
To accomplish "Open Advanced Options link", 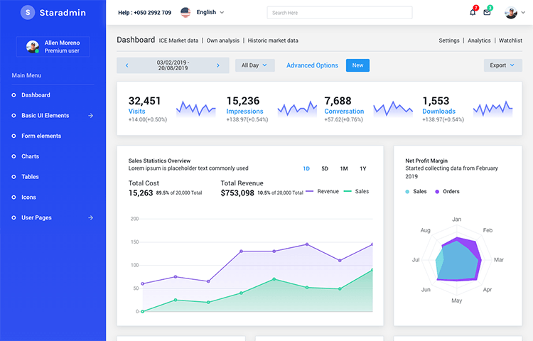I will click(312, 65).
